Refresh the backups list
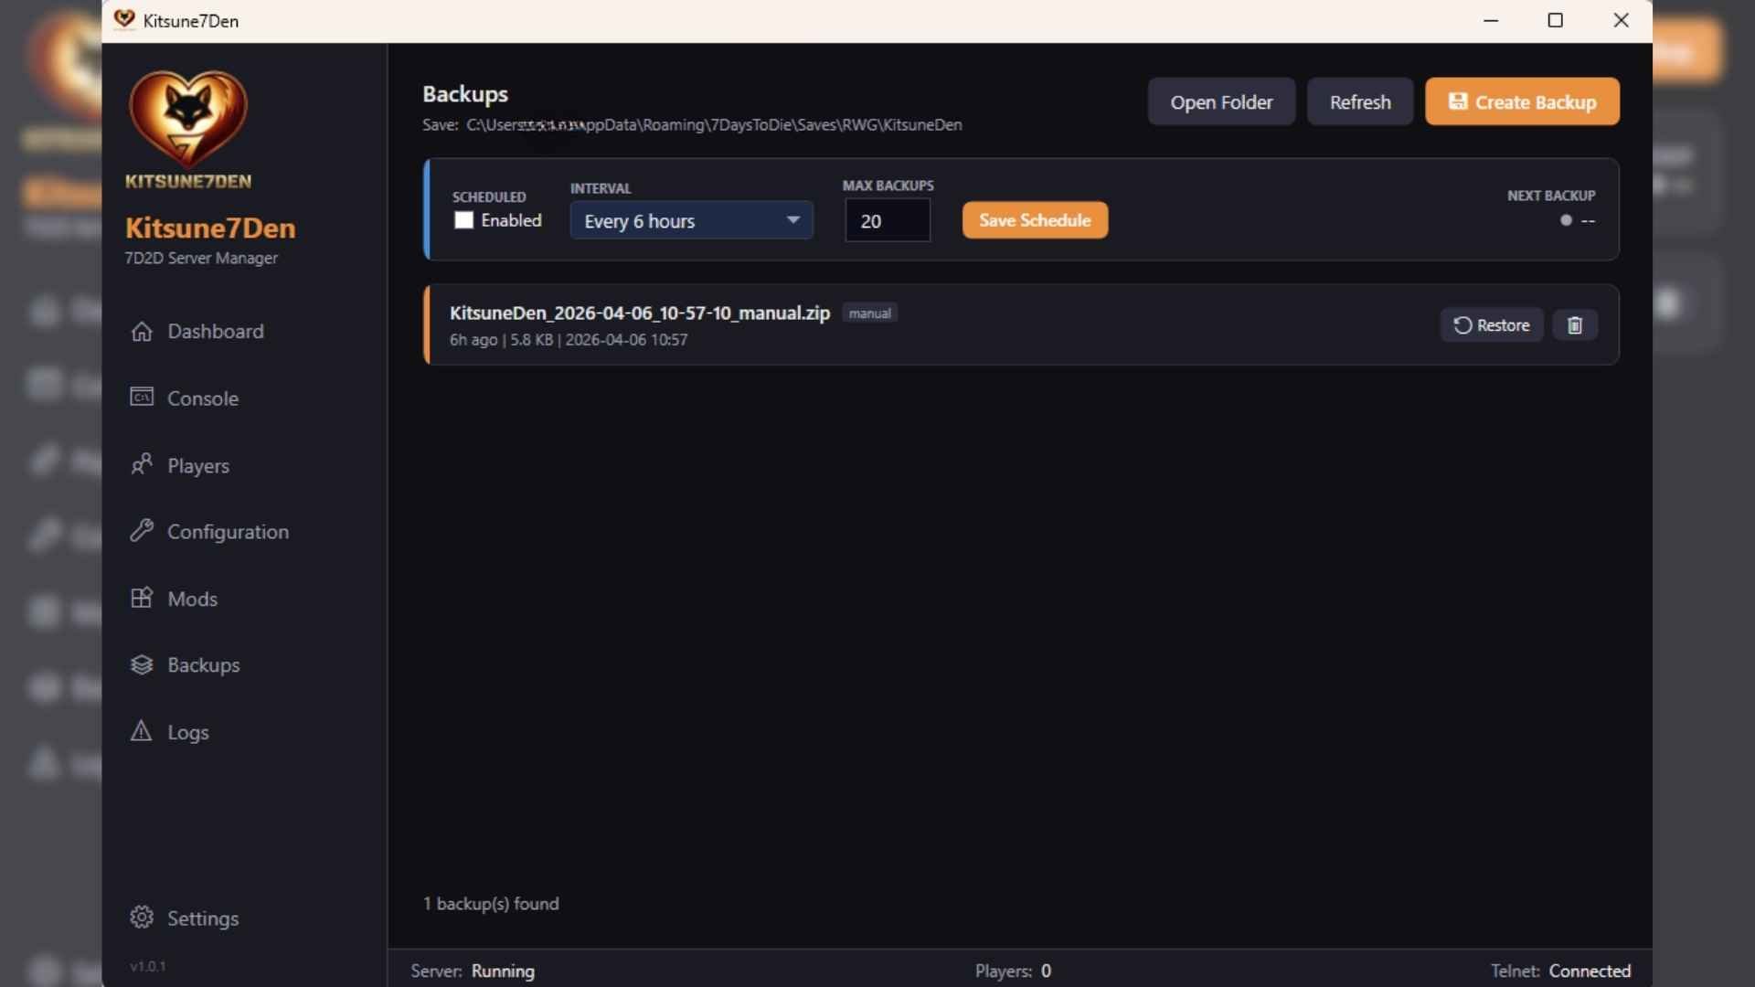This screenshot has height=987, width=1755. click(x=1359, y=101)
